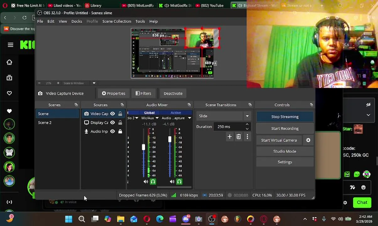Click the Kick home icon in sidebar
The image size is (378, 226).
[x=9, y=62]
